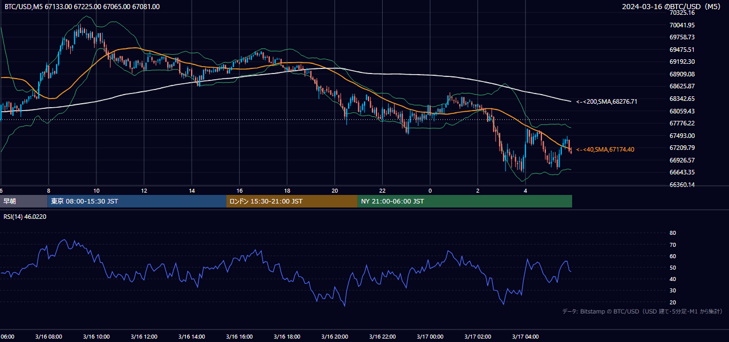Image resolution: width=729 pixels, height=342 pixels.
Task: Click the 3/17 00:00 bottom time label
Action: coord(430,337)
